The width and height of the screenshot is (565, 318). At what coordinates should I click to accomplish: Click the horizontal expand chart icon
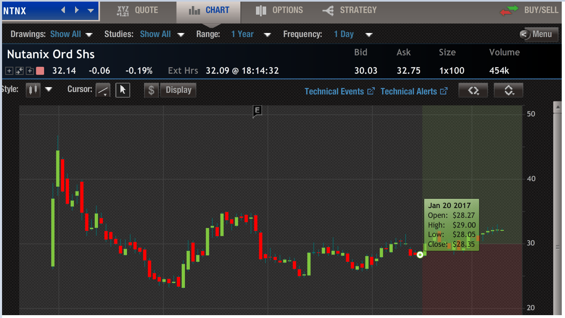click(473, 90)
